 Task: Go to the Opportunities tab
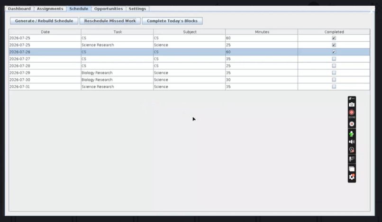[x=109, y=9]
